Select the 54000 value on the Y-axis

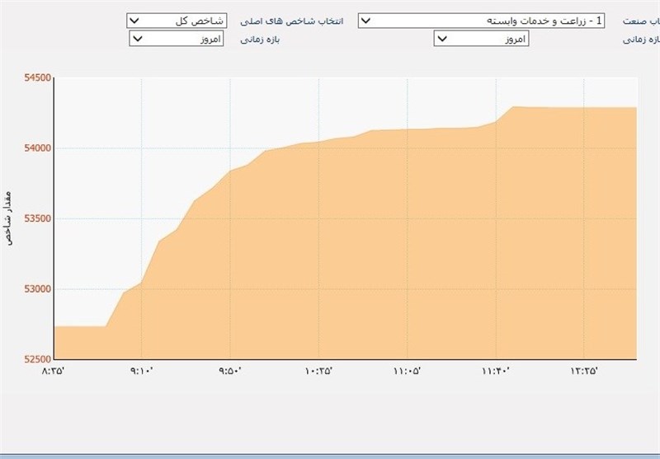[x=35, y=148]
